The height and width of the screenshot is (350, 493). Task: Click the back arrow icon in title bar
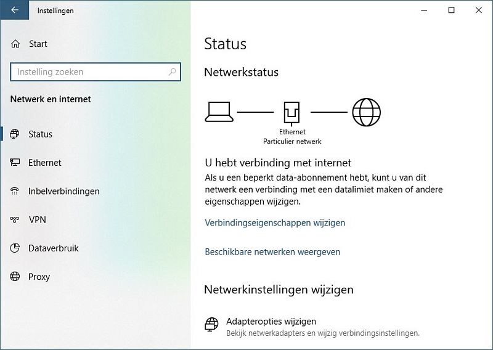click(15, 10)
